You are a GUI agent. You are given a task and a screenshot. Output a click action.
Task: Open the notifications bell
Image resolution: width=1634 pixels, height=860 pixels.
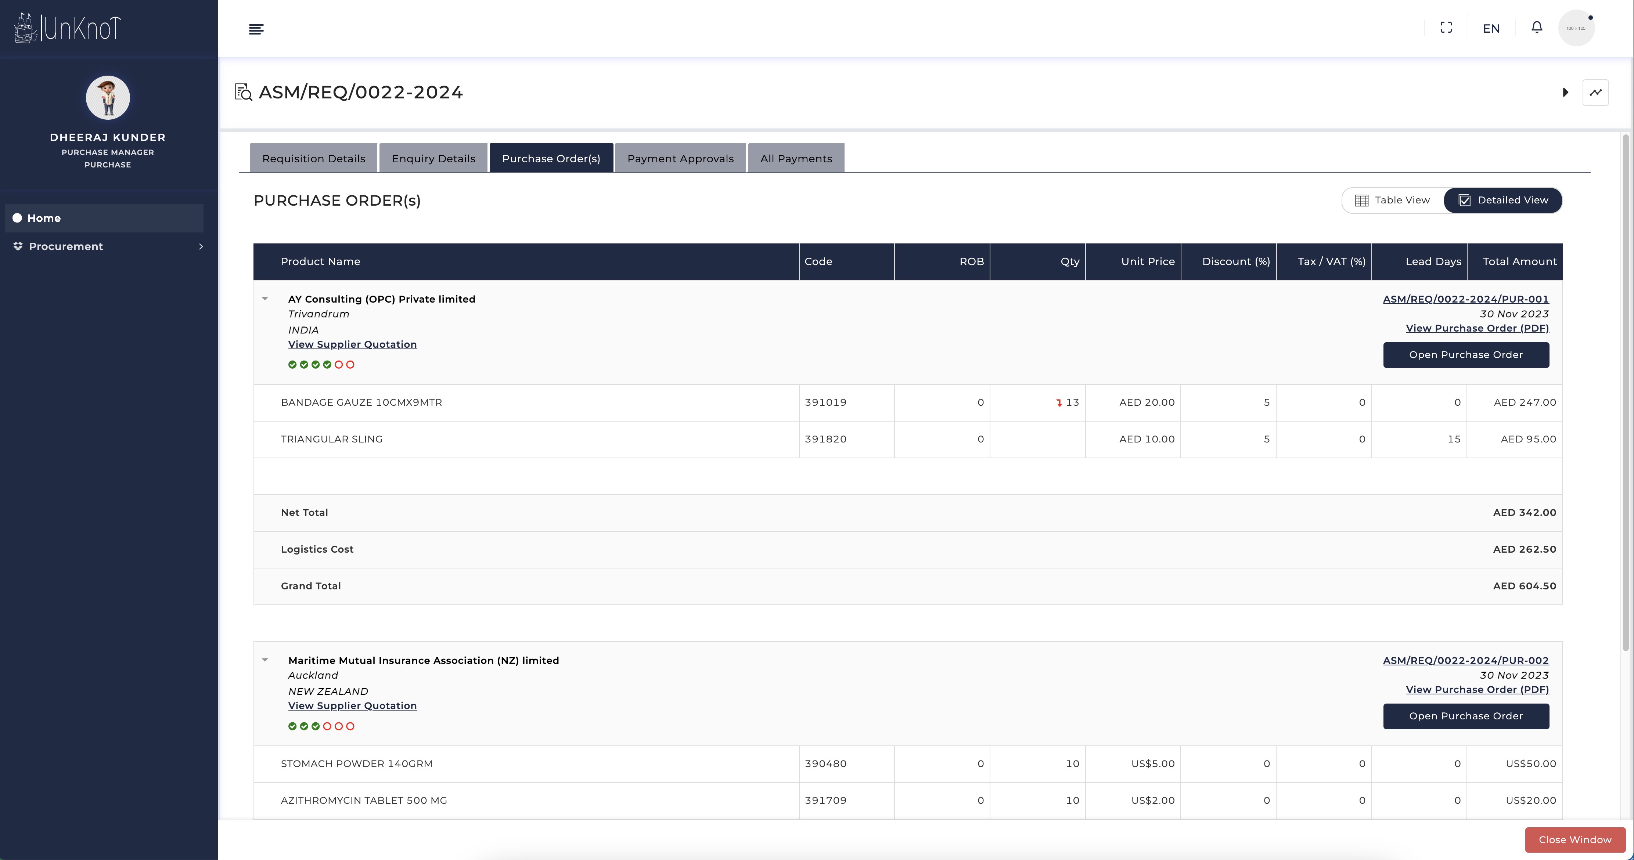click(1536, 27)
